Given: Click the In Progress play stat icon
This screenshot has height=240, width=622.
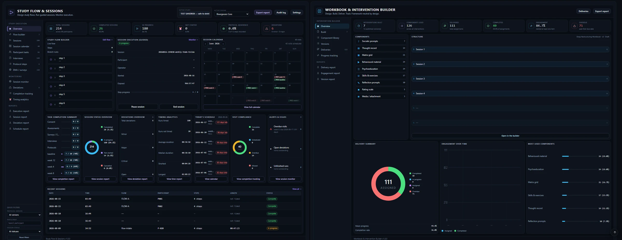Looking at the screenshot, I should point(137,28).
